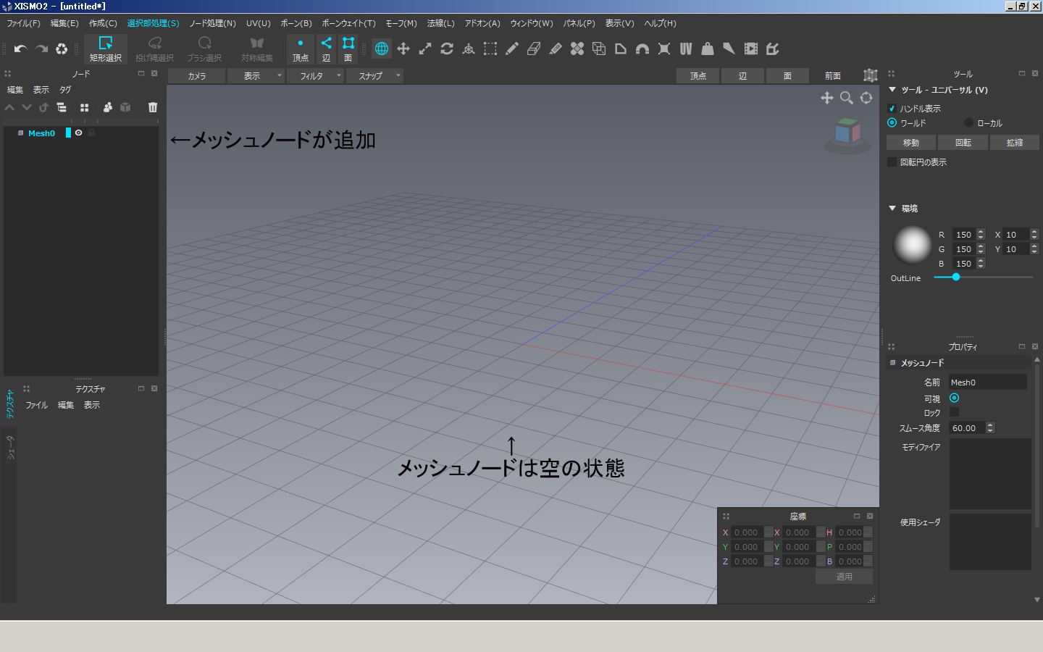The width and height of the screenshot is (1043, 652).
Task: Open the 作成(C) menu
Action: [x=103, y=23]
